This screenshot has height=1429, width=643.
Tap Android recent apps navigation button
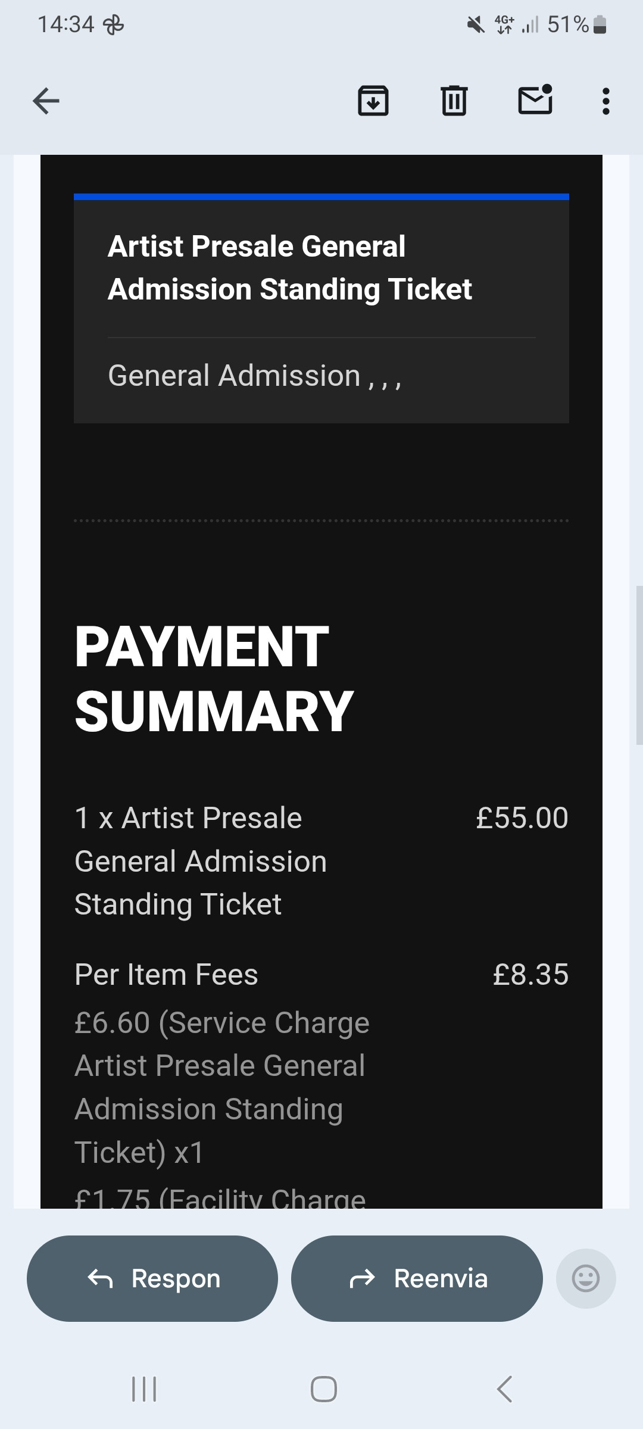(144, 1389)
